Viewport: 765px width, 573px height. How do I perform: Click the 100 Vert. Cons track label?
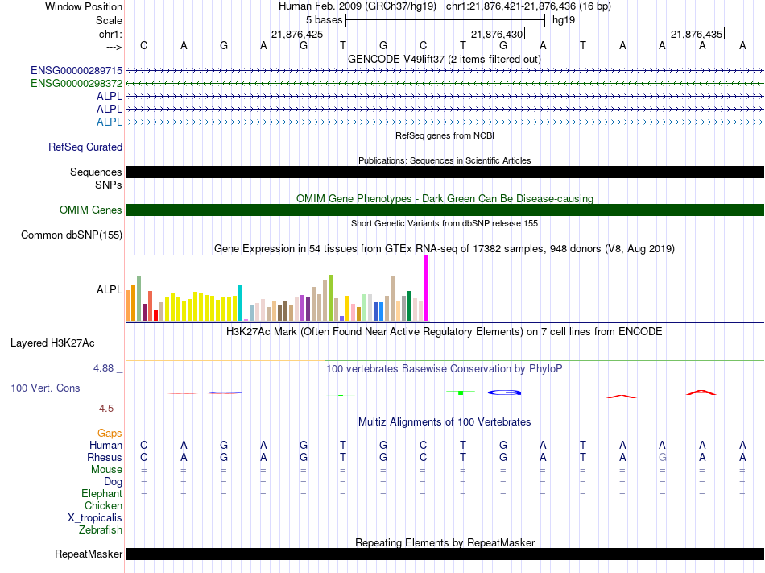click(45, 388)
